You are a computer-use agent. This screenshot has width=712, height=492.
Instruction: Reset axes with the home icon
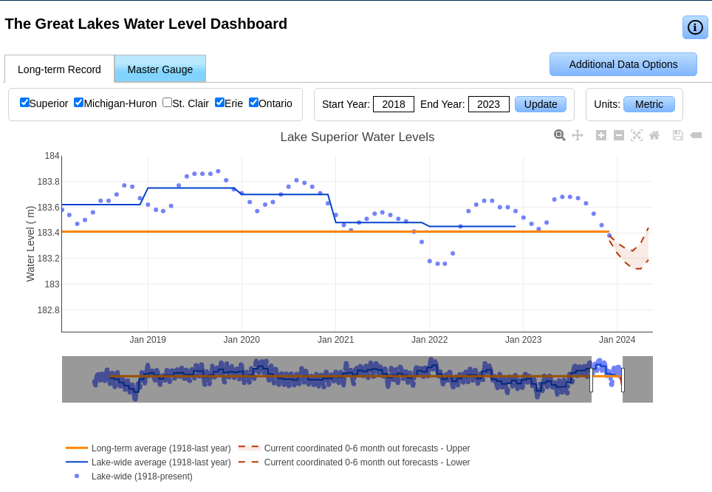[x=654, y=135]
